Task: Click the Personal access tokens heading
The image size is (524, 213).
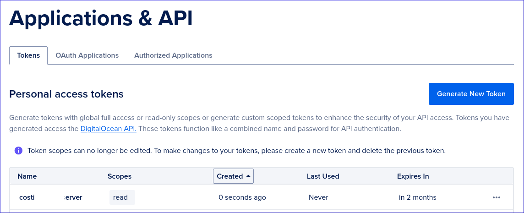Action: pyautogui.click(x=66, y=94)
